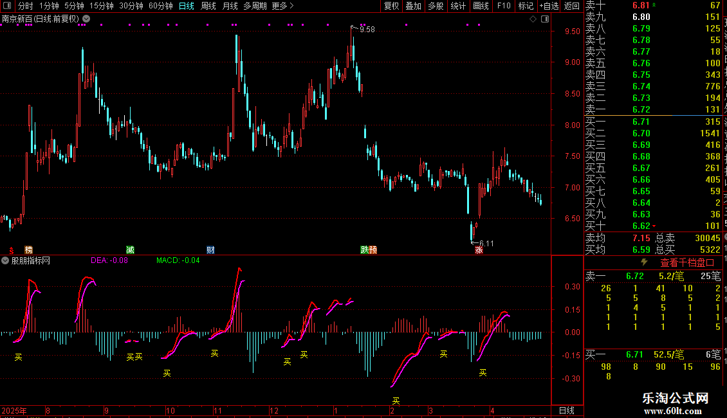727x418 pixels.
Task: Open the 股朋指标网 indicator dropdown arrow
Action: [x=5, y=261]
